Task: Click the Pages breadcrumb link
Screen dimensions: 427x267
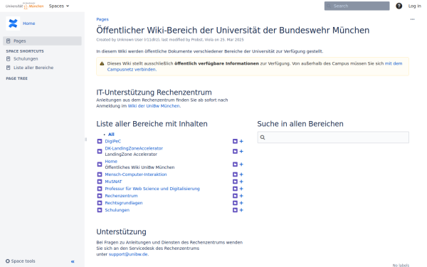Action: pos(102,19)
